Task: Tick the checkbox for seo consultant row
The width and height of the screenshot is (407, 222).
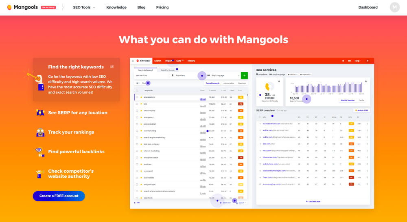Action: point(137,124)
